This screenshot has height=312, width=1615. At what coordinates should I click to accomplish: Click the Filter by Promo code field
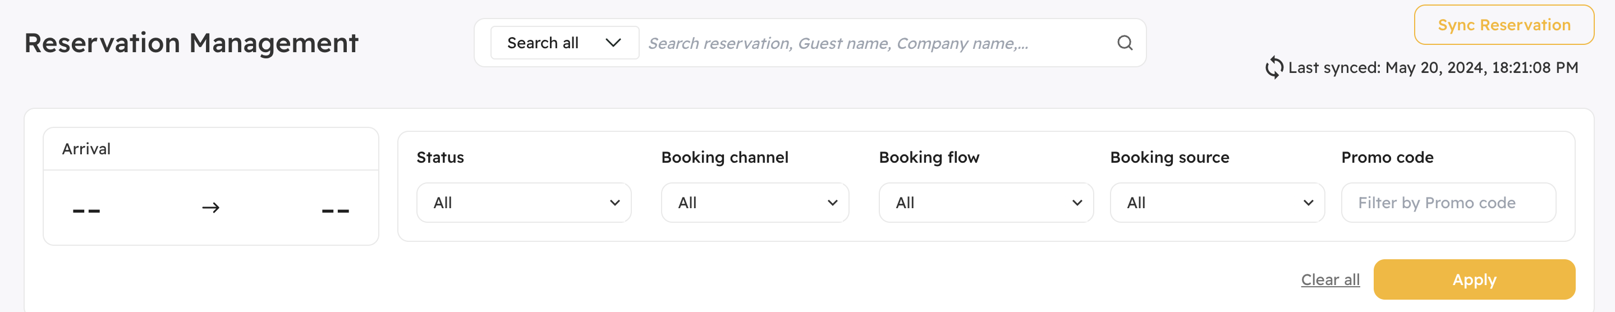click(x=1448, y=203)
